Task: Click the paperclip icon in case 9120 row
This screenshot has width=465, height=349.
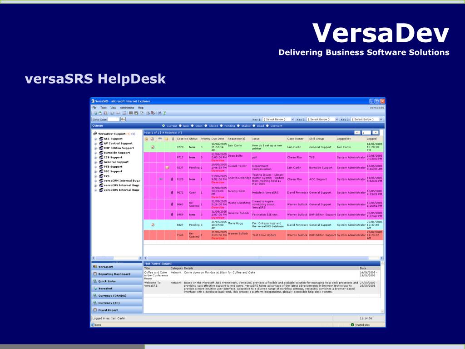Action: pyautogui.click(x=172, y=179)
